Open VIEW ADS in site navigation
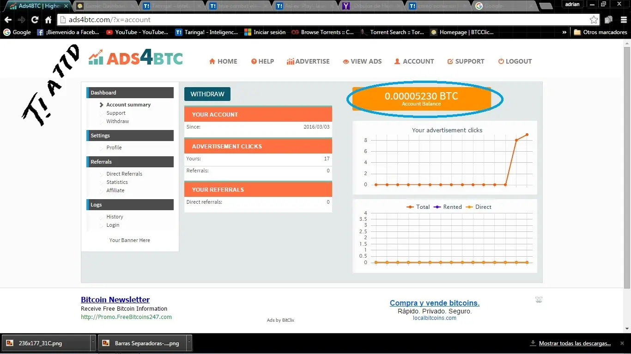This screenshot has height=354, width=631. [362, 61]
